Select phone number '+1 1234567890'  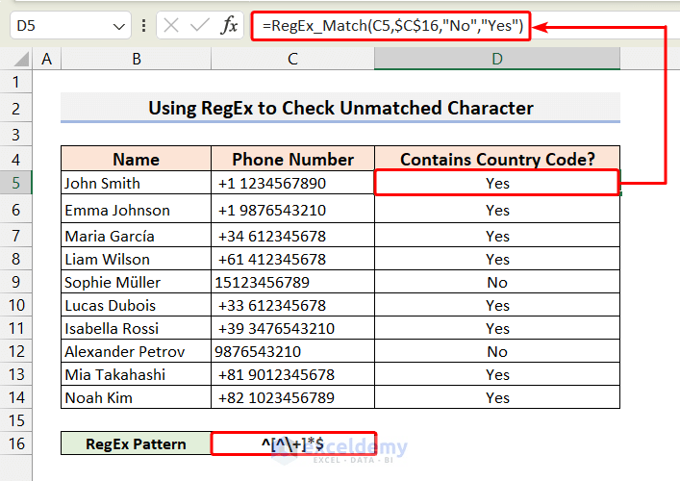click(x=292, y=183)
